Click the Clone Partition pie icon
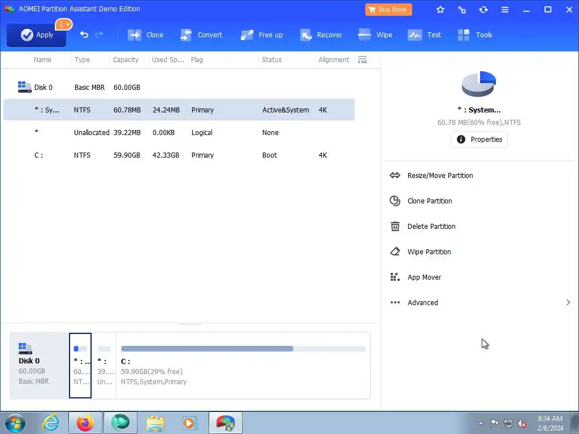 395,201
